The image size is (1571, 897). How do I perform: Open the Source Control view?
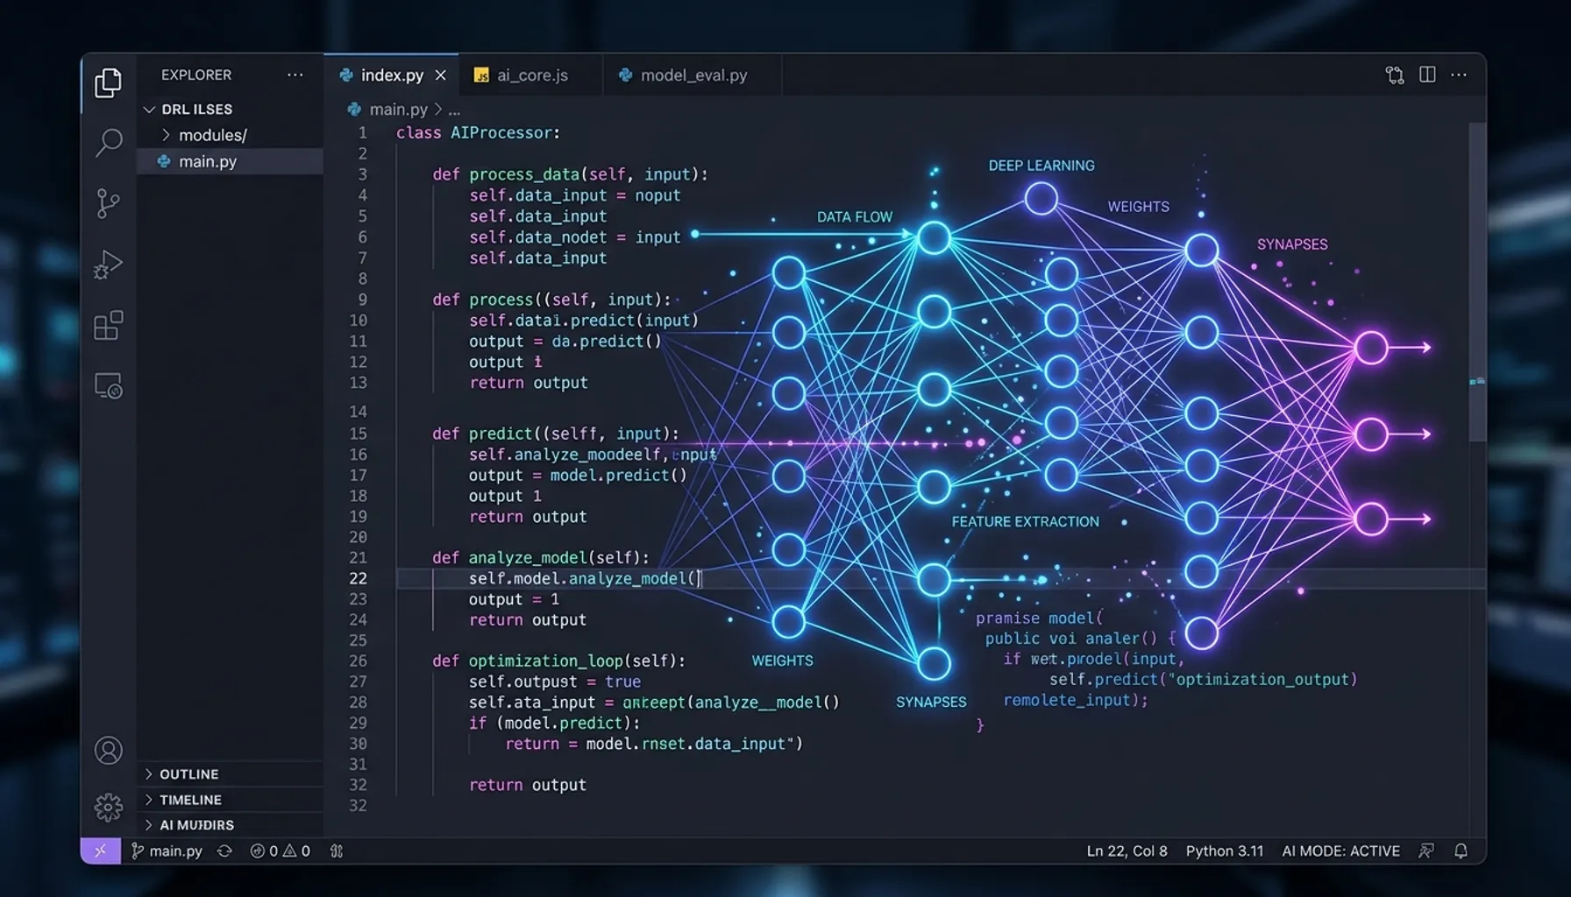[x=108, y=203]
